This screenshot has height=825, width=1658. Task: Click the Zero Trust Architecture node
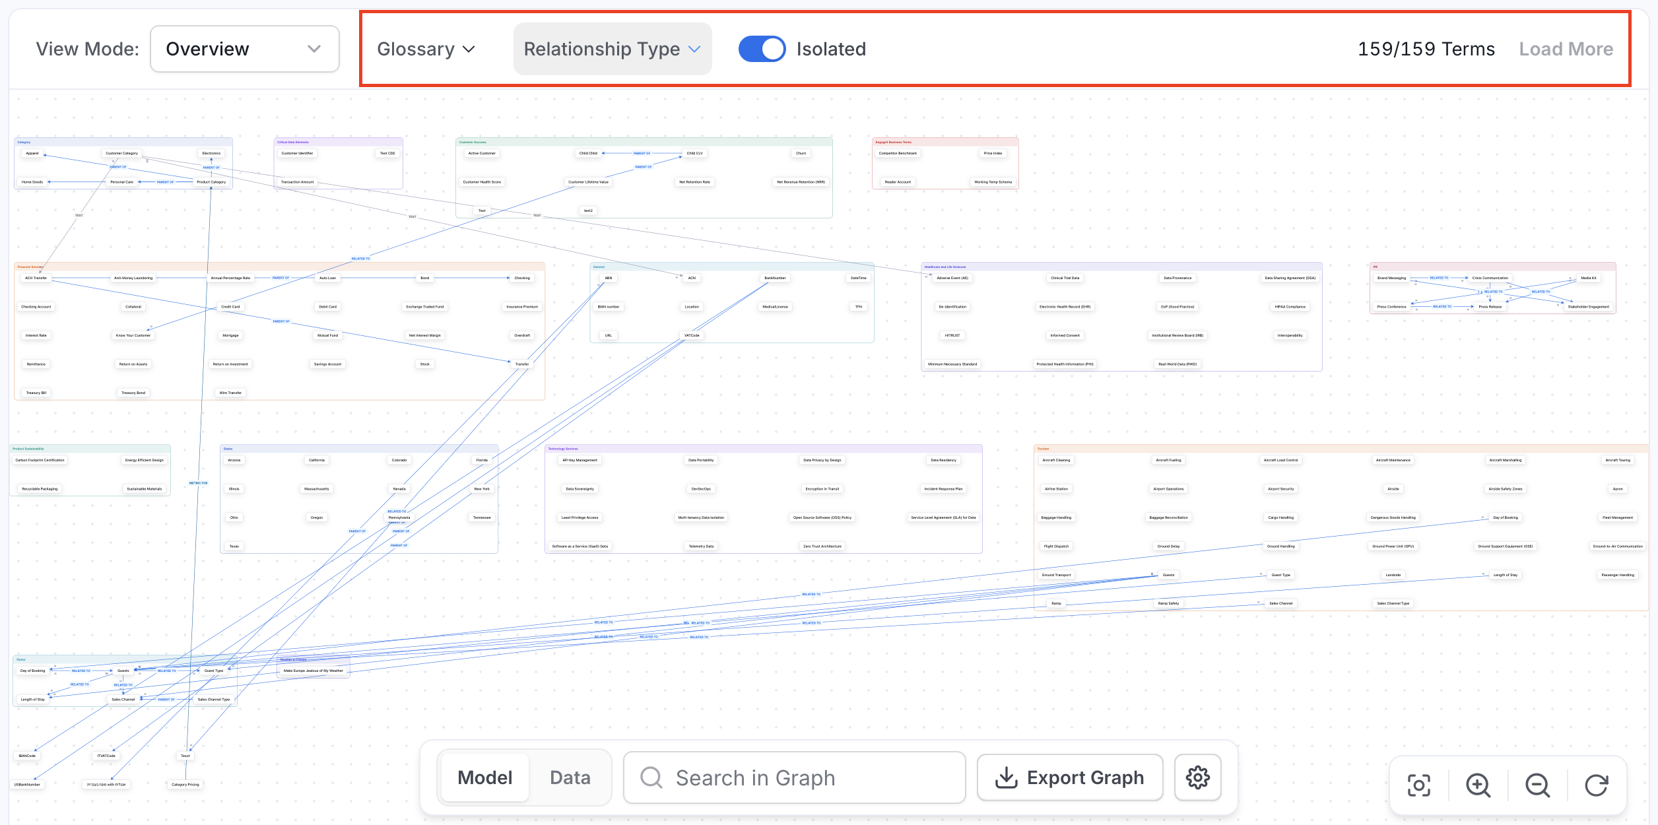coord(822,546)
